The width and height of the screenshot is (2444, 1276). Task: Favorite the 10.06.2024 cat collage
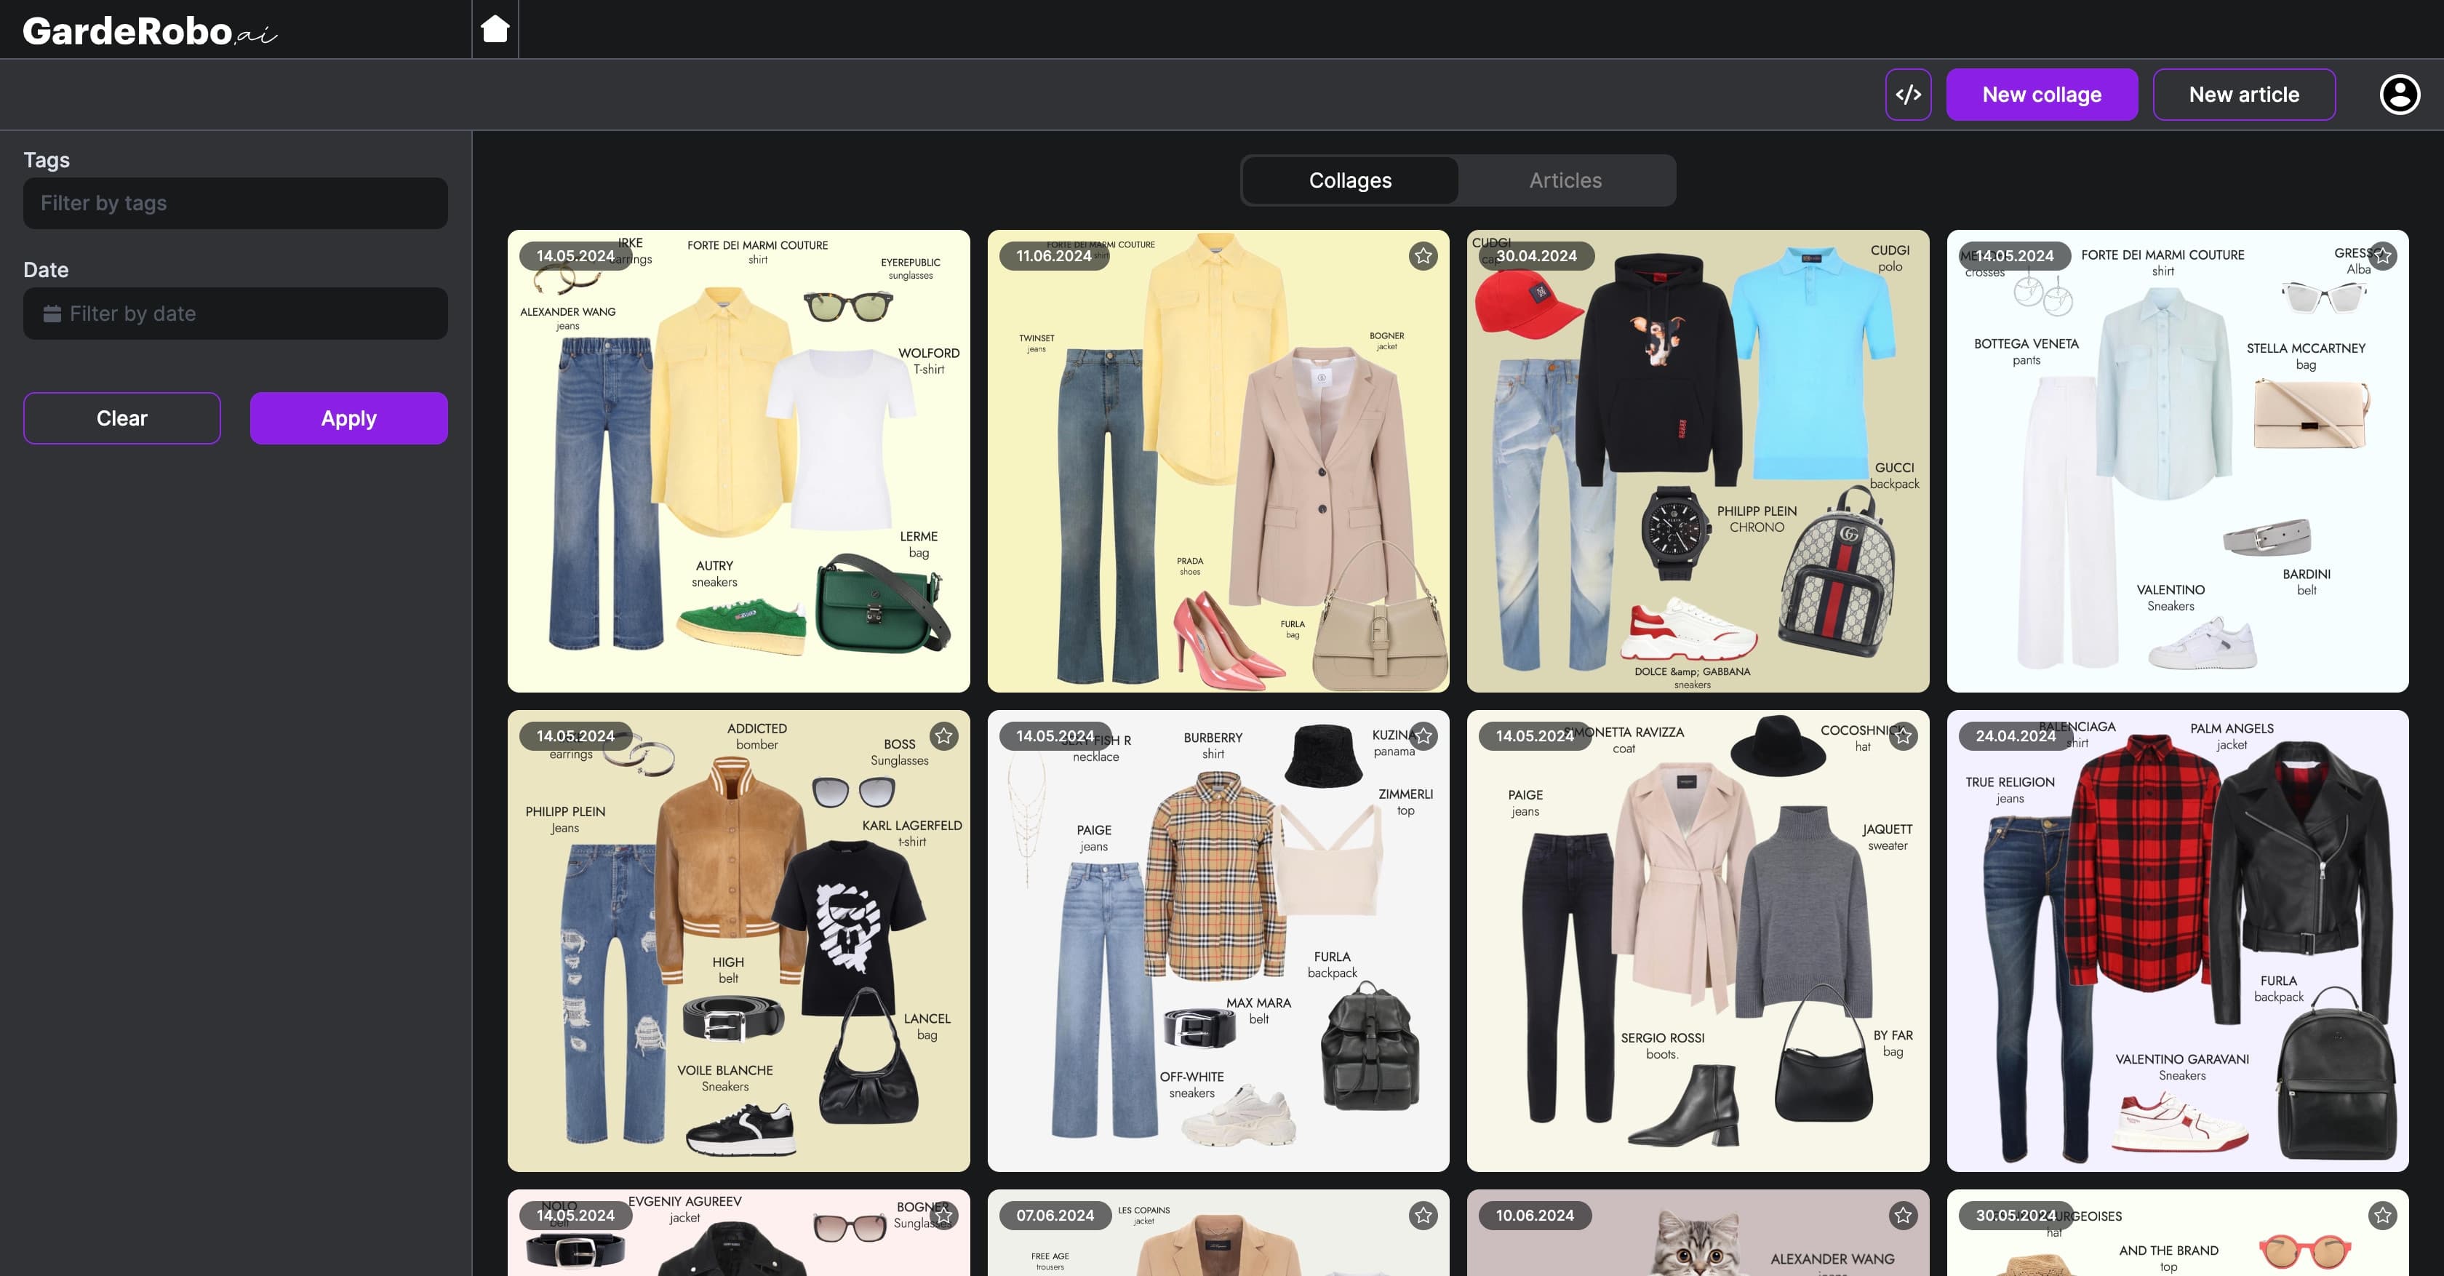pyautogui.click(x=1902, y=1216)
